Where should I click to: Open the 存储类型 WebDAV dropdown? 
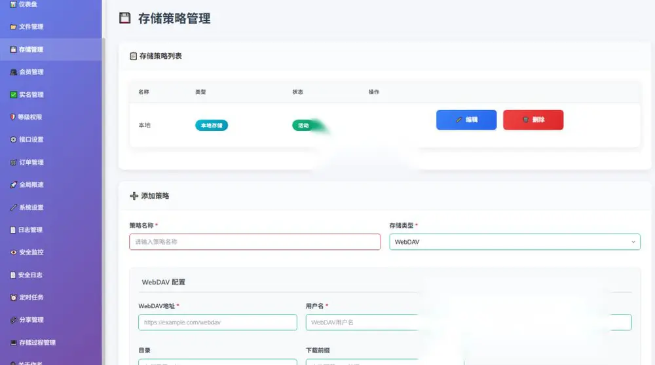click(x=515, y=242)
